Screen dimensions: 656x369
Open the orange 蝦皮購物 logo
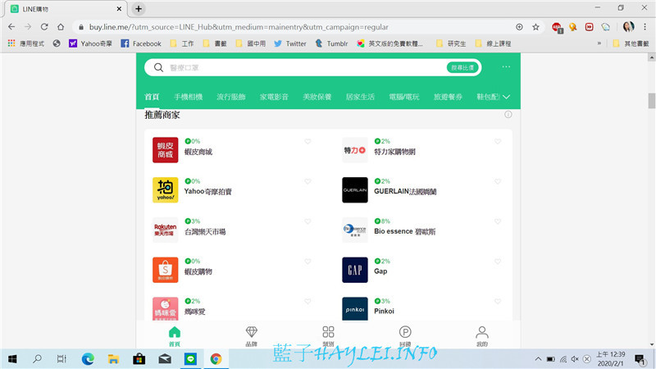click(x=166, y=270)
